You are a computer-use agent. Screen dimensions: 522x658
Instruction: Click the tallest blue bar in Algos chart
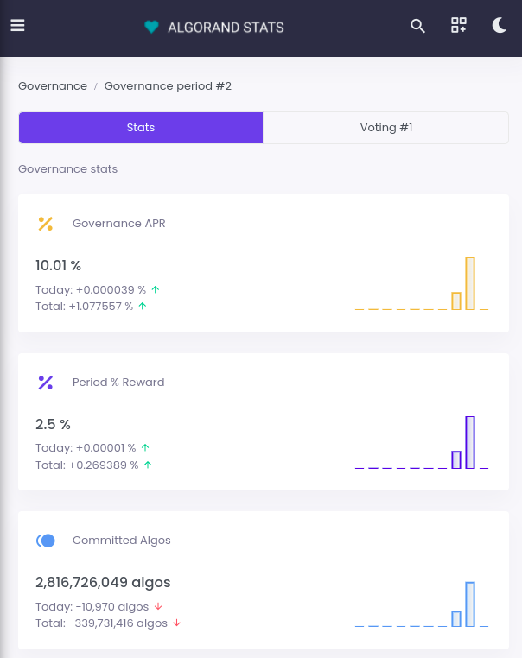(470, 604)
